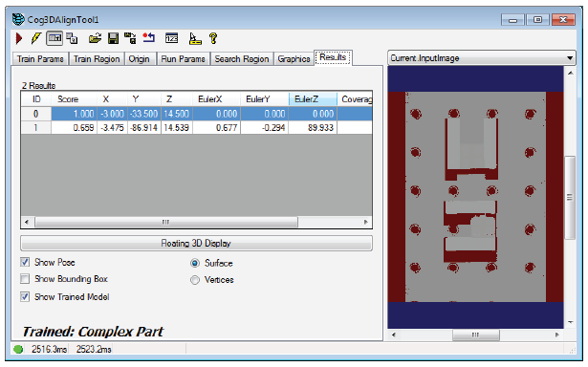Click the green status indicator circle

pos(17,350)
